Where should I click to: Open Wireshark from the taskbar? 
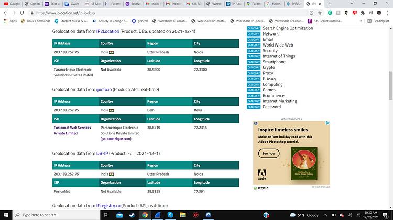click(157, 215)
